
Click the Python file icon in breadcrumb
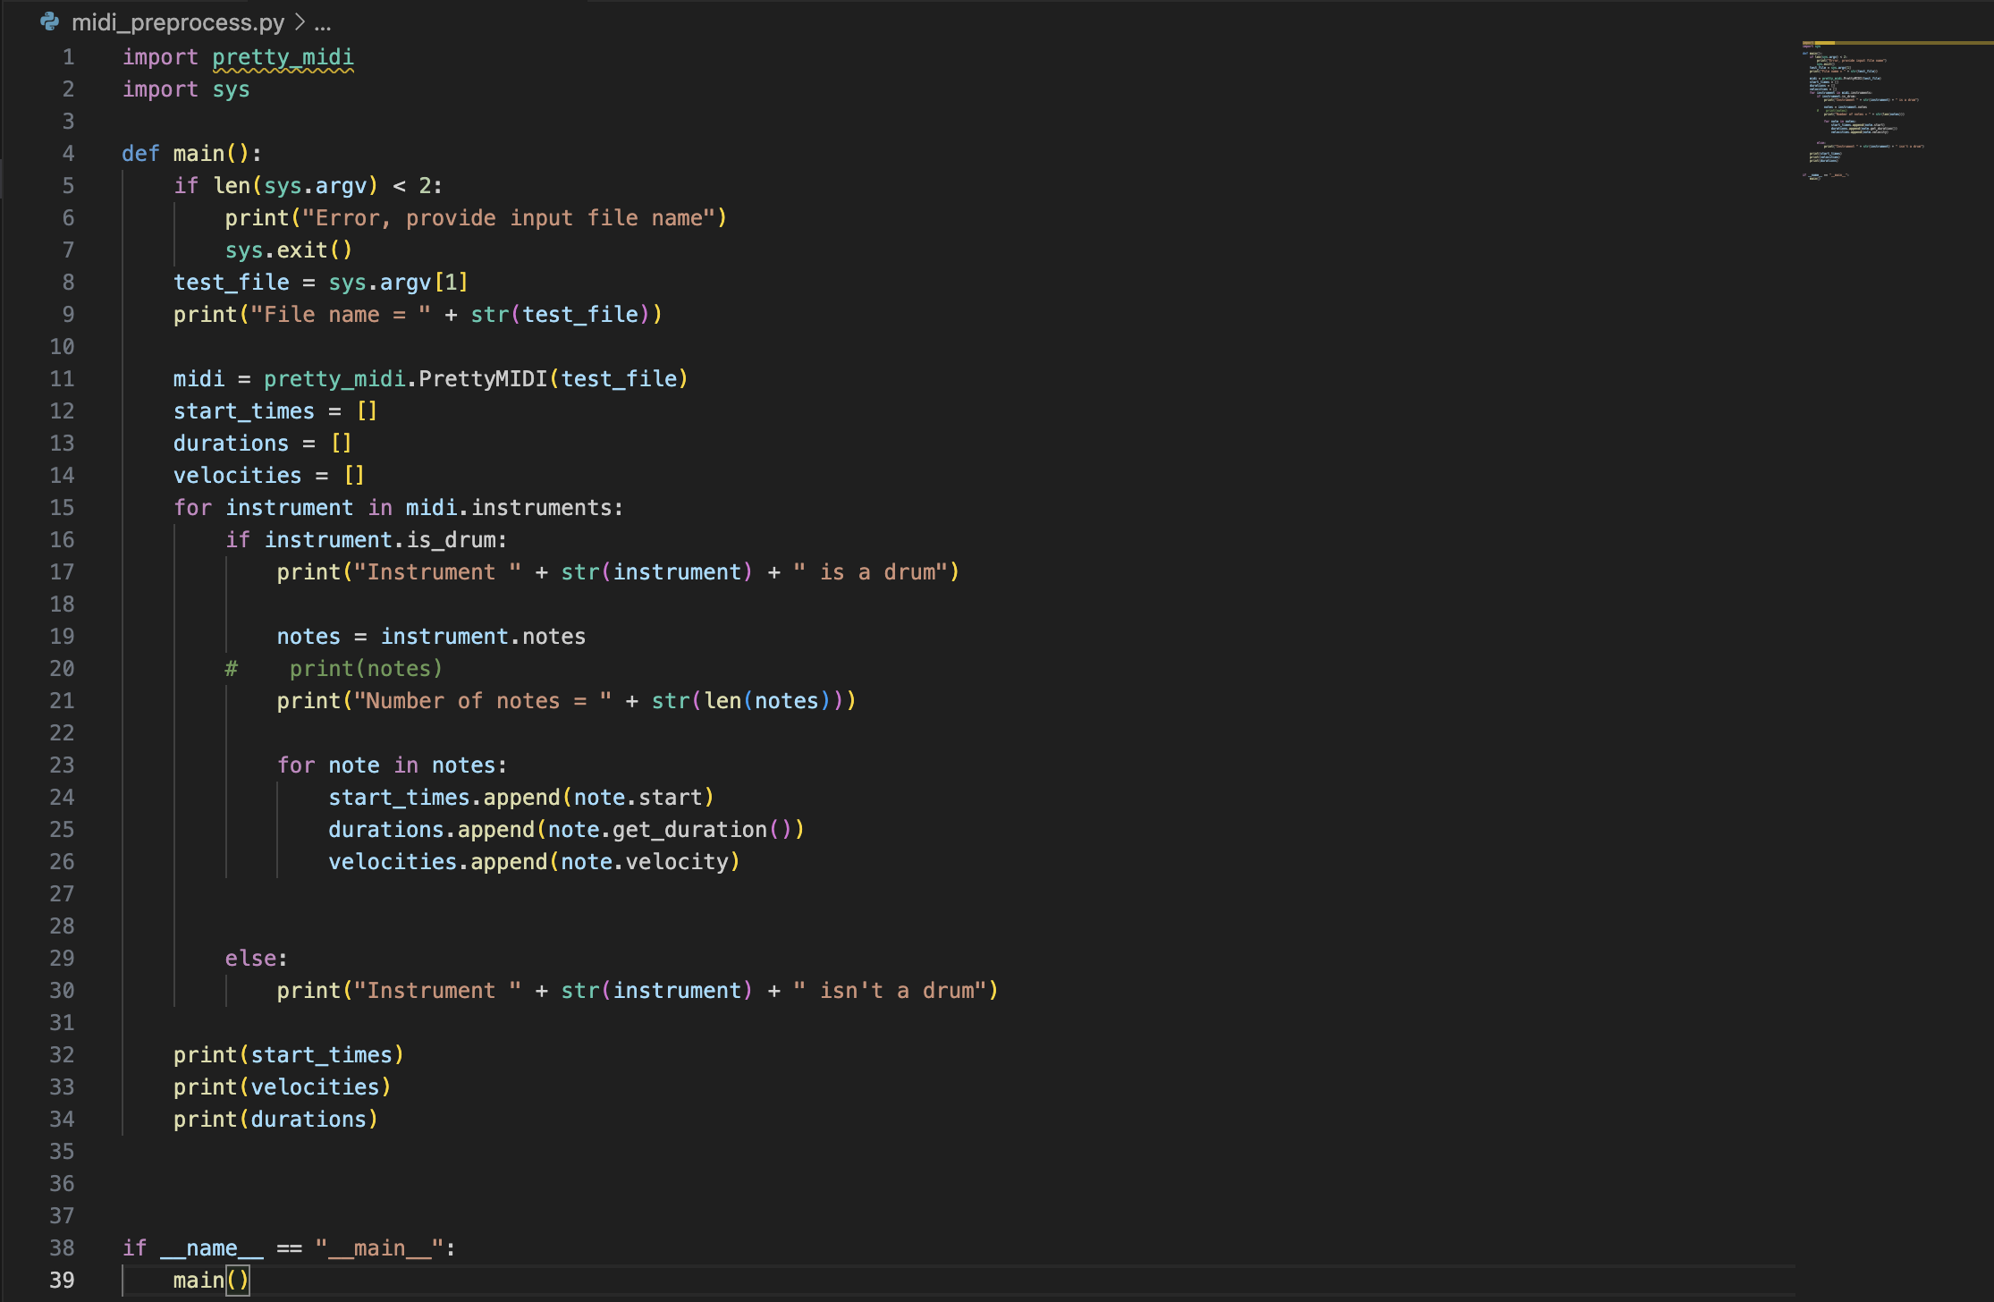[x=50, y=21]
